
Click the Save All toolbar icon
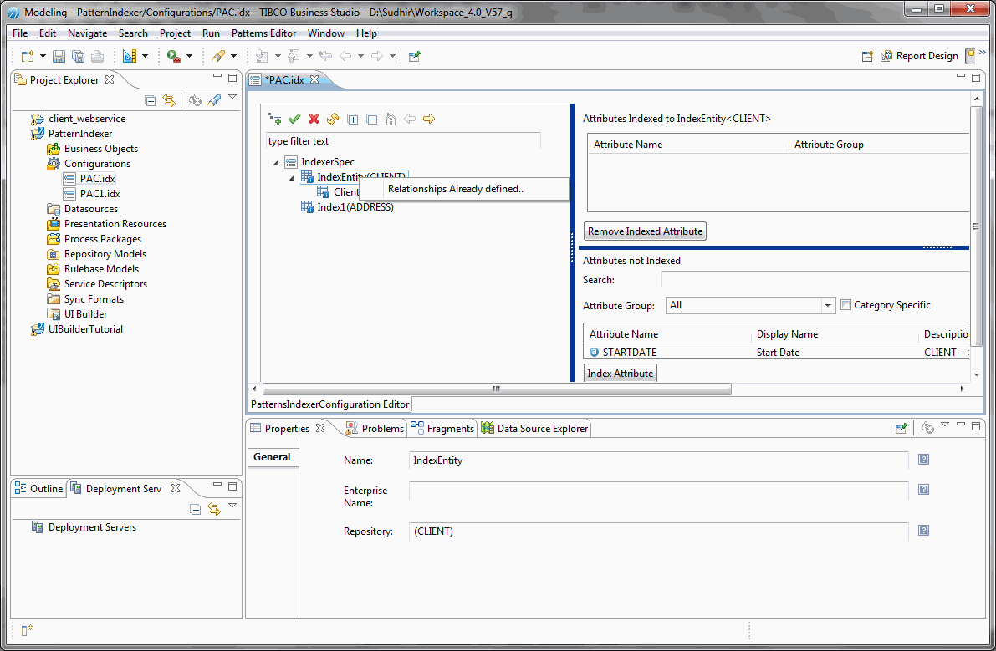click(x=78, y=57)
